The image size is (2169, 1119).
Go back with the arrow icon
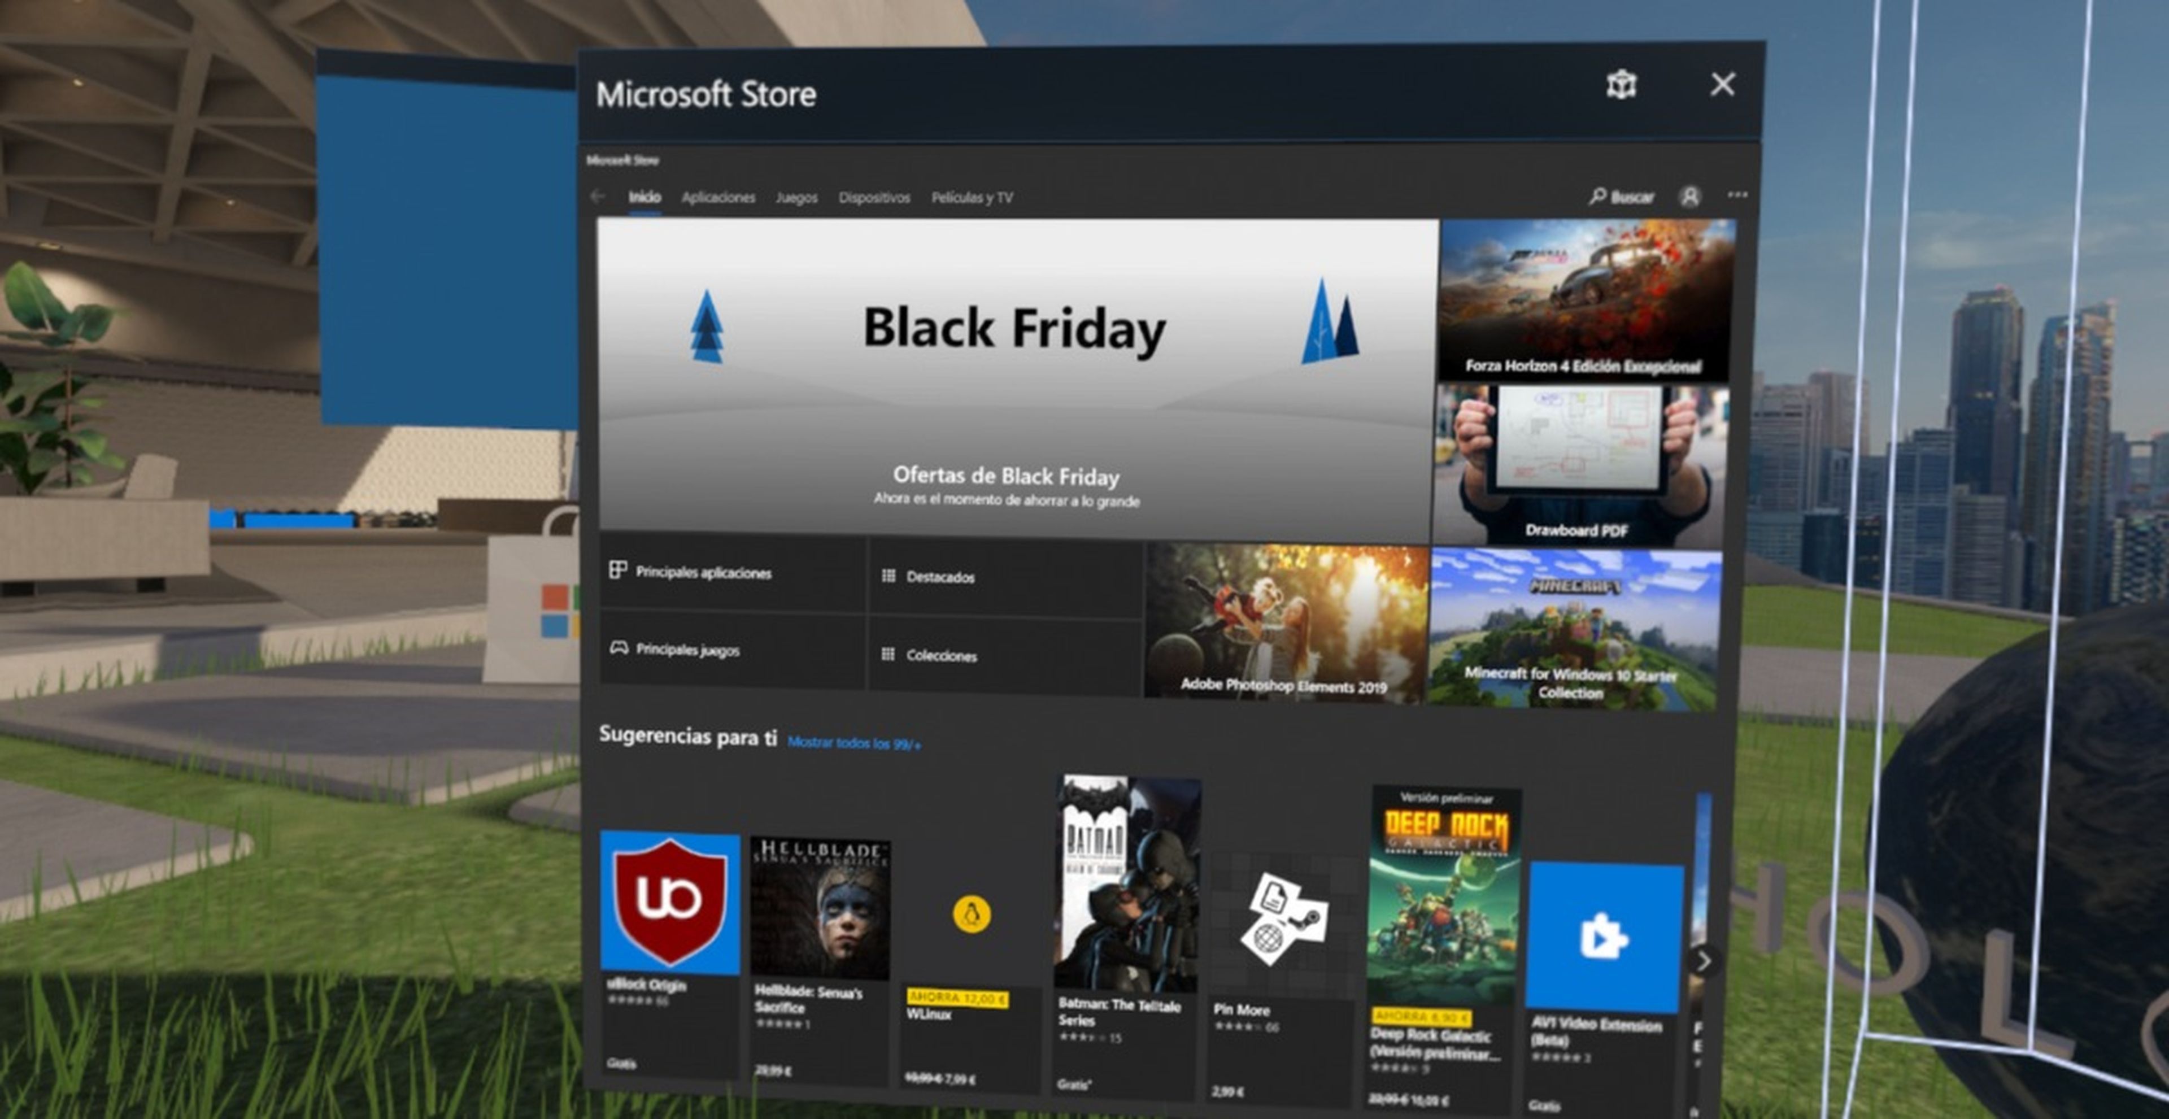pyautogui.click(x=598, y=196)
